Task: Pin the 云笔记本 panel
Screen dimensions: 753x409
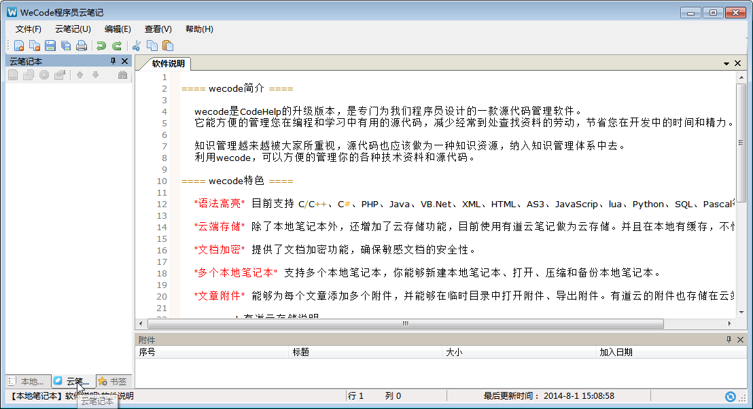Action: coord(113,61)
